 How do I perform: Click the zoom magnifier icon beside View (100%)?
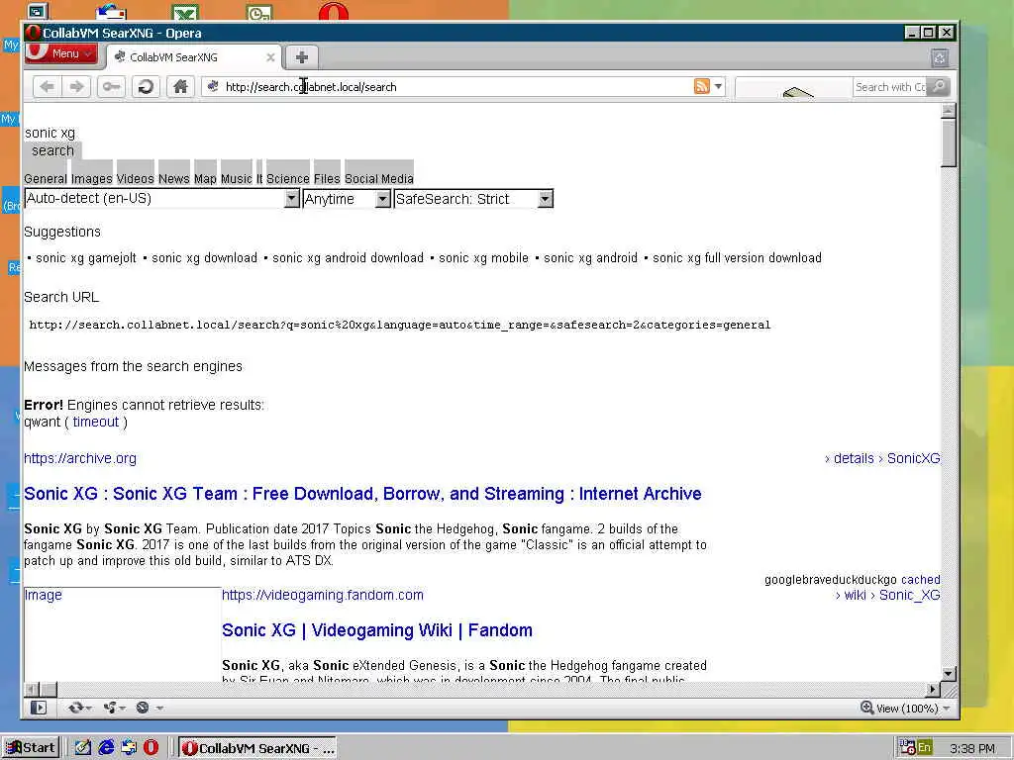[x=866, y=708]
